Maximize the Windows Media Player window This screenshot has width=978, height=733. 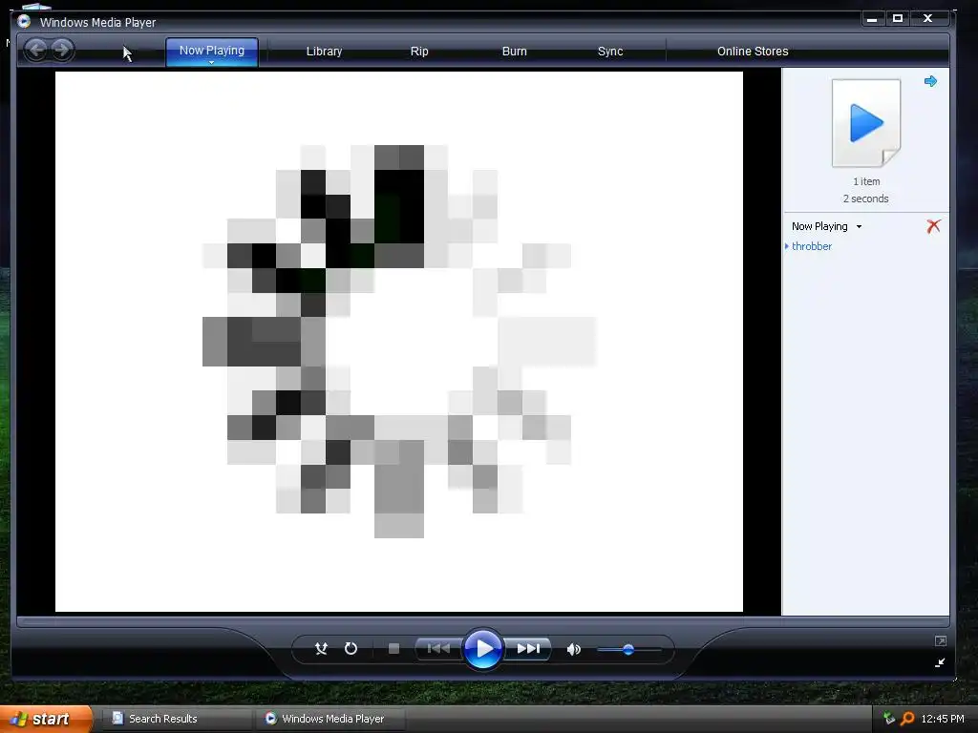coord(898,19)
